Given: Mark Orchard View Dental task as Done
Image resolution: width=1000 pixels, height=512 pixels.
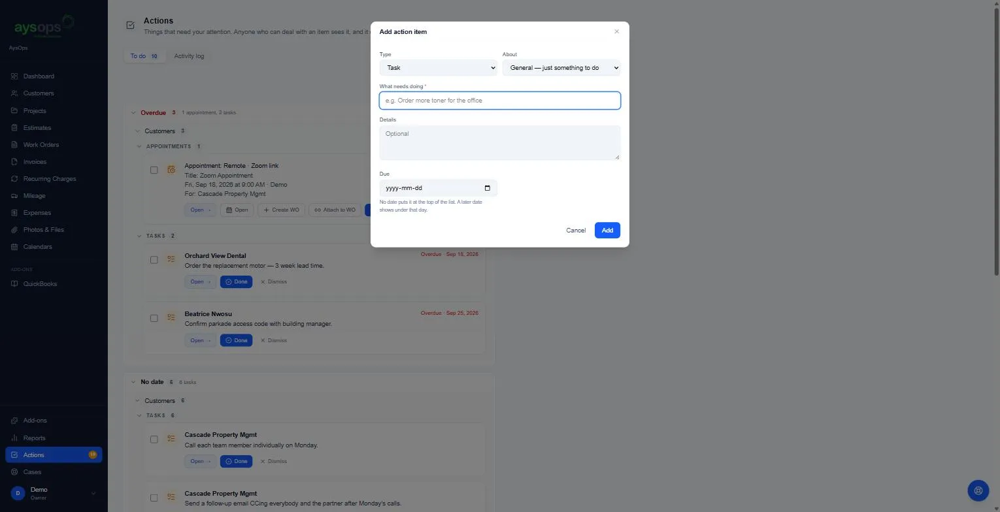Looking at the screenshot, I should [x=236, y=282].
